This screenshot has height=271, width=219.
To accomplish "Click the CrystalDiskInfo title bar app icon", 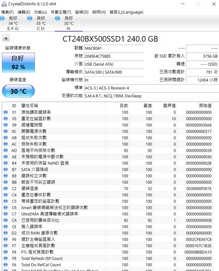I will (4, 4).
